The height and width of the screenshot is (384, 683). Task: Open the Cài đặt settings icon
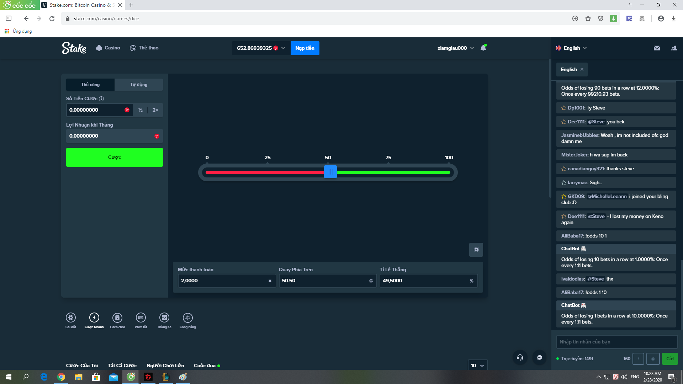(70, 318)
